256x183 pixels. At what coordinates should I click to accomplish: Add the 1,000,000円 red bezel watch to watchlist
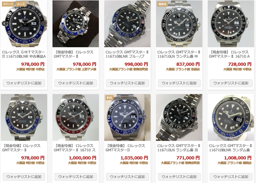pos(76,177)
